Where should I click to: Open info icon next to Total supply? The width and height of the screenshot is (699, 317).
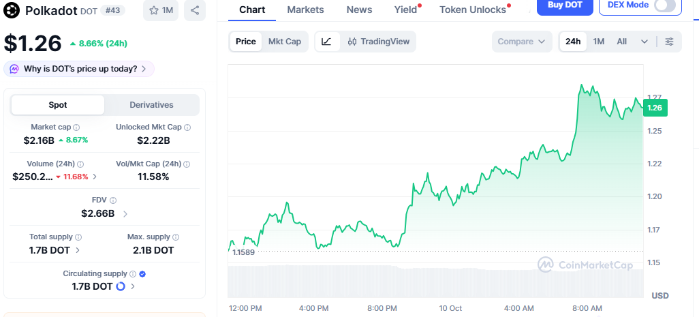(x=78, y=237)
